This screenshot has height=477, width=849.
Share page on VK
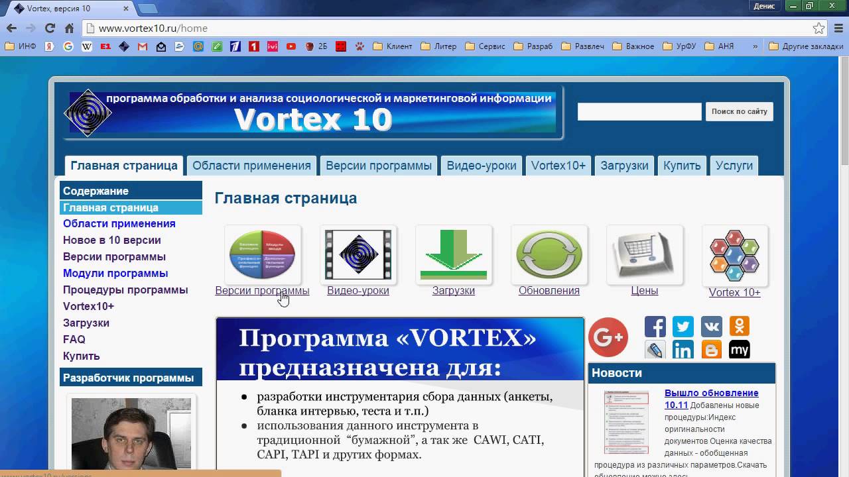click(x=712, y=327)
